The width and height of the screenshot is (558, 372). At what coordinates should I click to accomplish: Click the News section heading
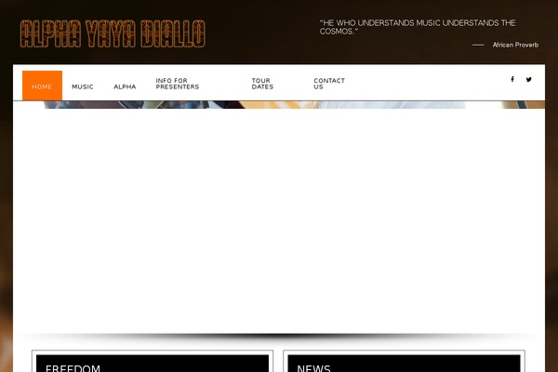pos(314,367)
